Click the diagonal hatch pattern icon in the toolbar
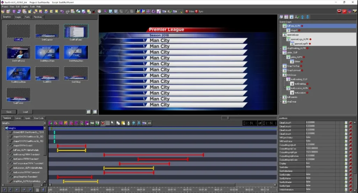 [x=127, y=12]
